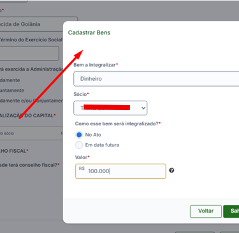Click the R$ currency prefix
The height and width of the screenshot is (233, 239).
82,169
